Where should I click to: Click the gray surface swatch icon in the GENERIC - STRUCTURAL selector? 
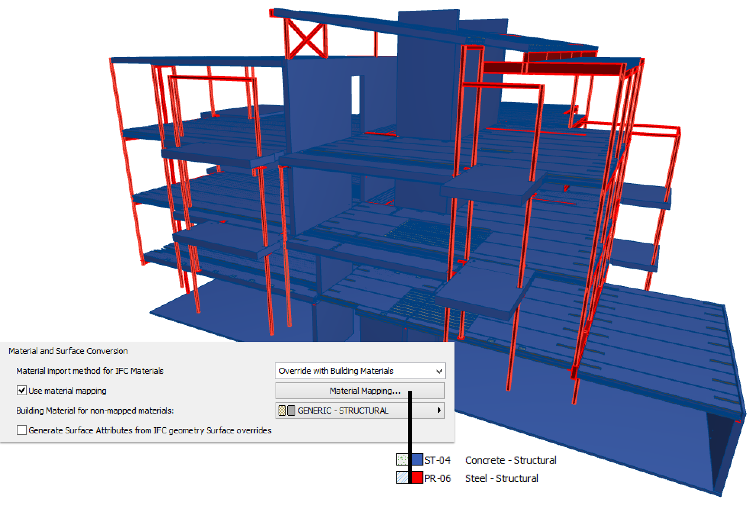click(291, 411)
